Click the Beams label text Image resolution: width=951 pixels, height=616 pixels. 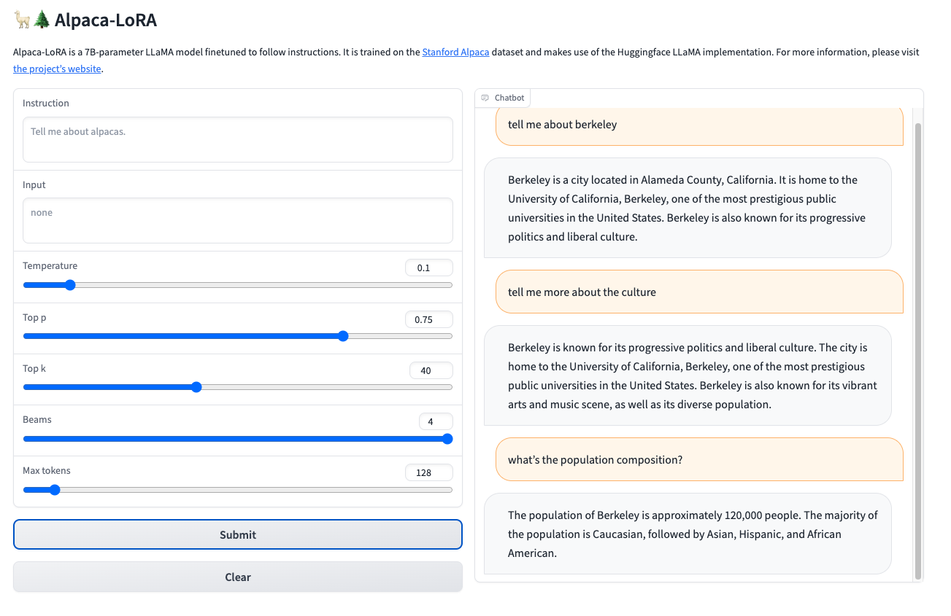[x=37, y=420]
